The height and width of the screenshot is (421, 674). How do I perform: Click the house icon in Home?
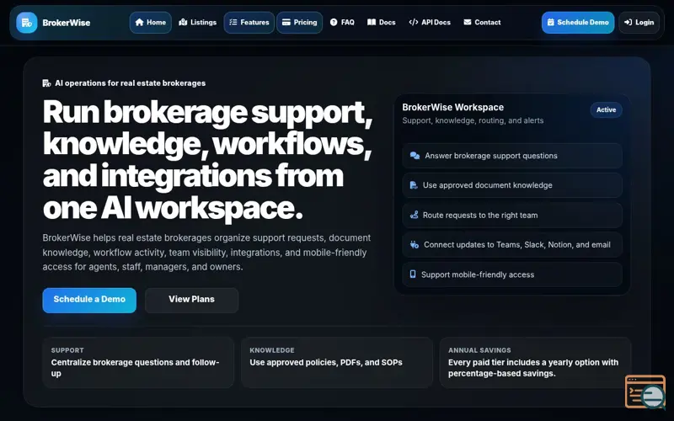tap(139, 23)
